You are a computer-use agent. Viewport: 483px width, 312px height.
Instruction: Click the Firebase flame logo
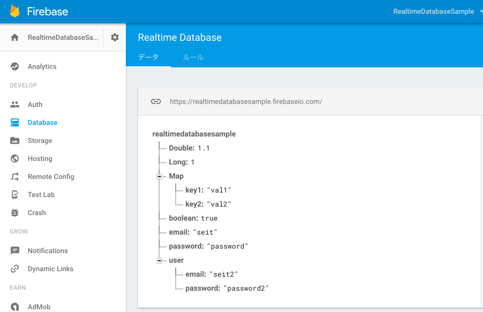(15, 11)
